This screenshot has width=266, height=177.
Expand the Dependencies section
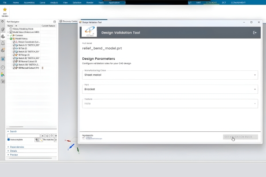coord(8,147)
